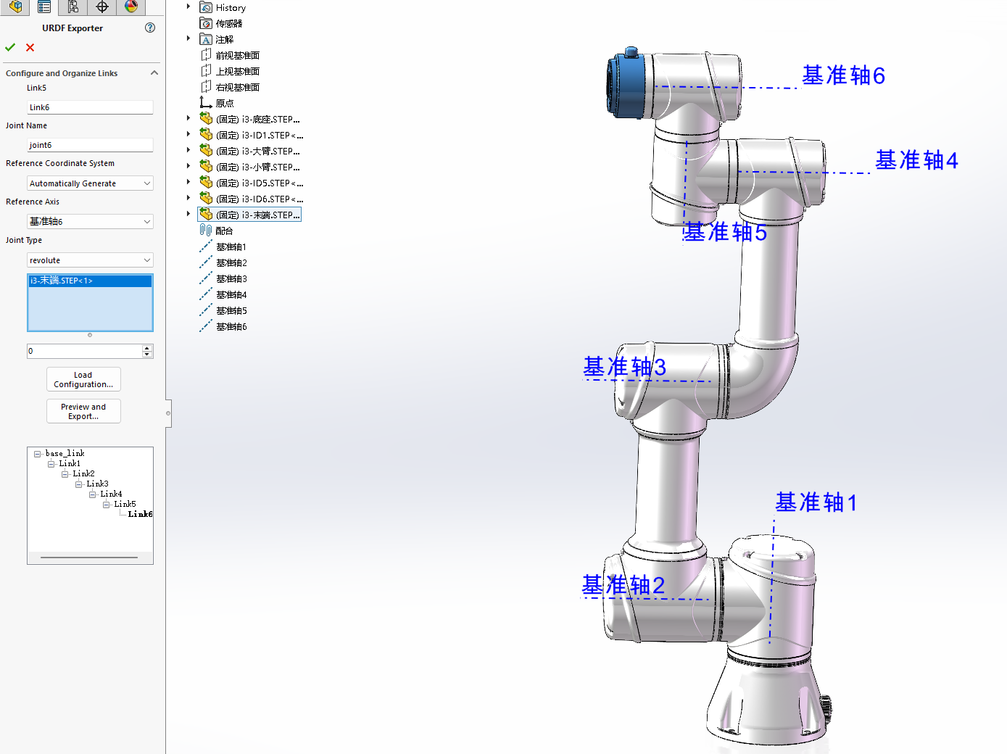Image resolution: width=1007 pixels, height=754 pixels.
Task: Select Link3 in the link tree
Action: [97, 484]
